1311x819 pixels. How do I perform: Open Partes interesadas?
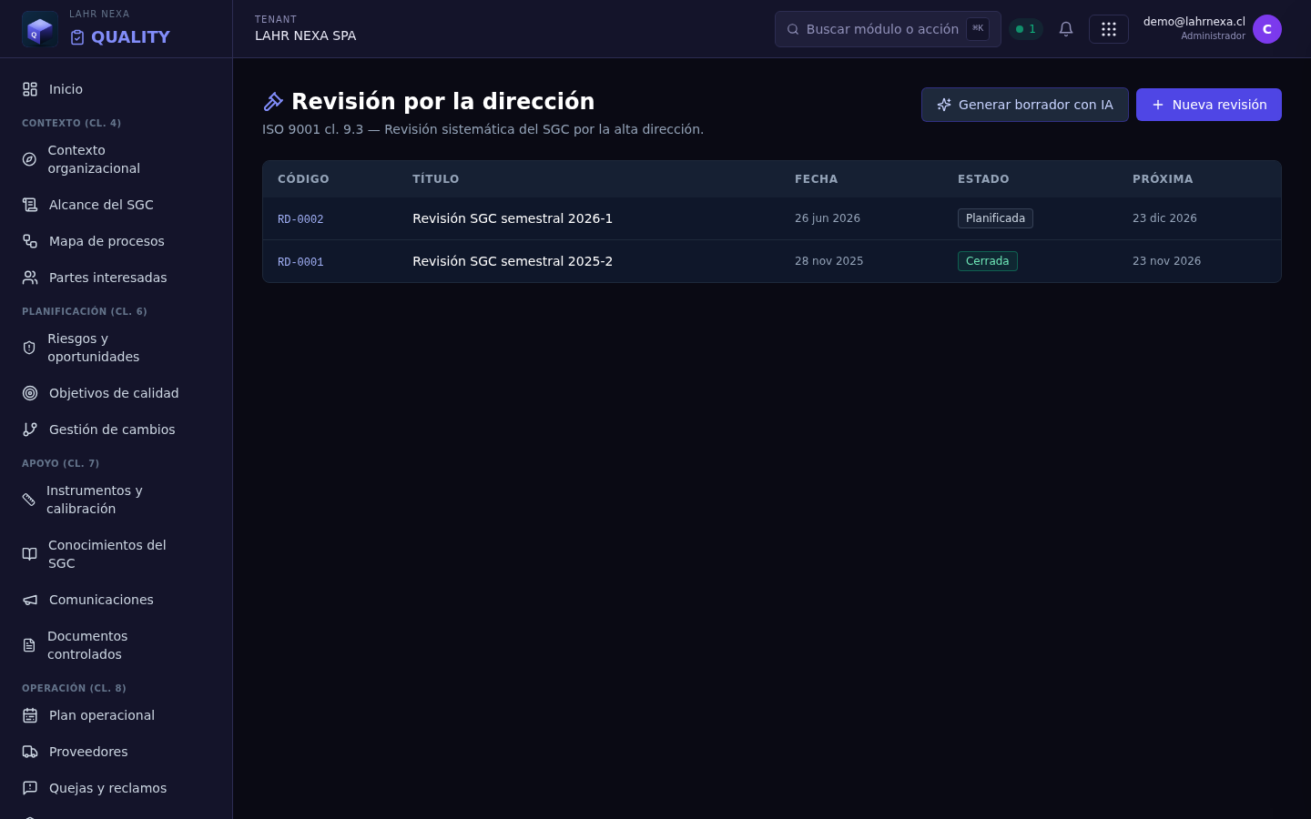coord(116,278)
